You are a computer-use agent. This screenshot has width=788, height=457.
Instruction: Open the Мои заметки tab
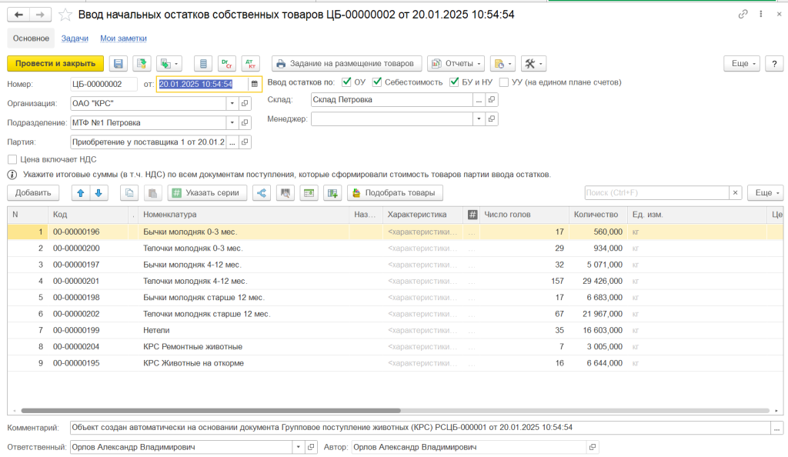(124, 38)
